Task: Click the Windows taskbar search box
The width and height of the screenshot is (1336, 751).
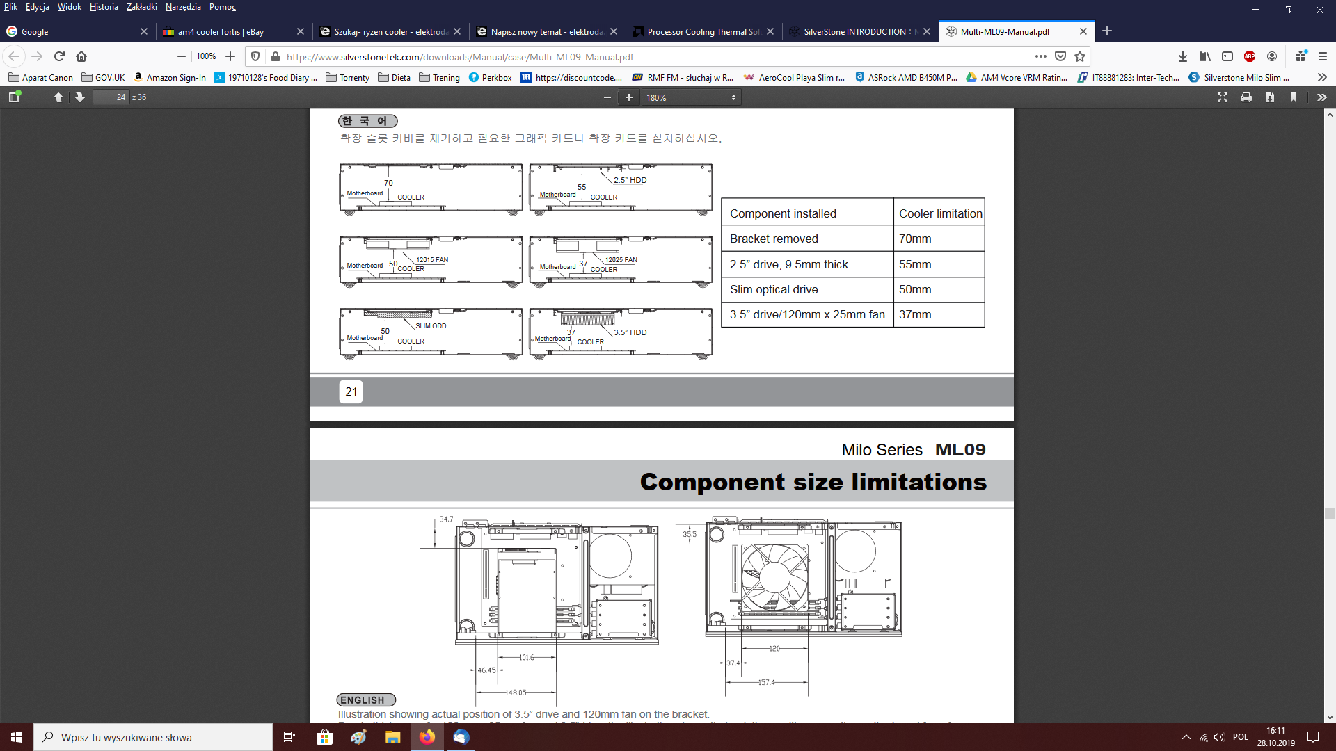Action: tap(153, 737)
